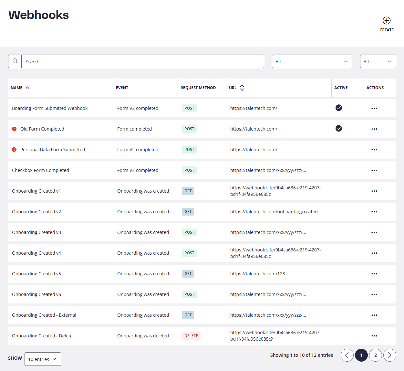Click the Event column header
This screenshot has width=404, height=371.
pos(122,88)
